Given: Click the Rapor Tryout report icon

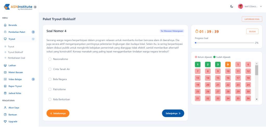Looking at the screenshot, I should [x=5, y=86].
